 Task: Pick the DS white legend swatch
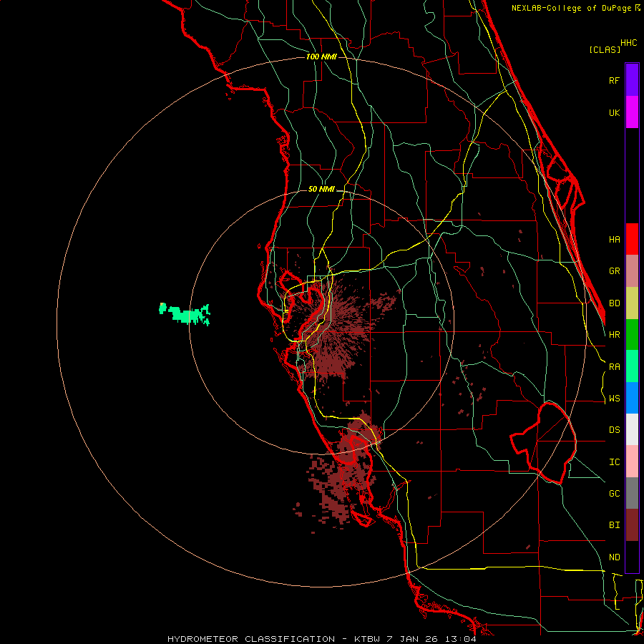pos(632,429)
